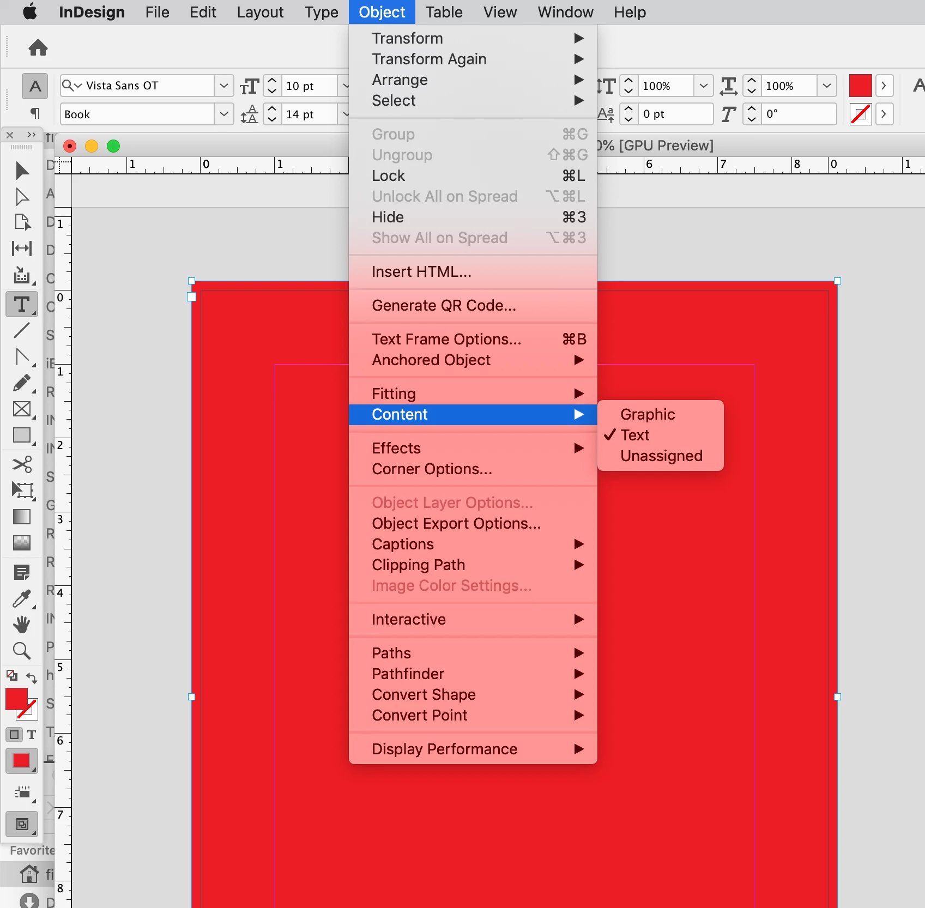Screen dimensions: 925x908
Task: Open the Window menu
Action: pyautogui.click(x=565, y=12)
